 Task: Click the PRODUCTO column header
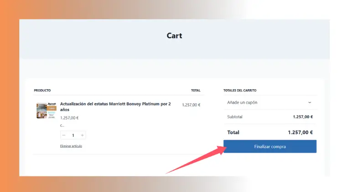point(42,91)
